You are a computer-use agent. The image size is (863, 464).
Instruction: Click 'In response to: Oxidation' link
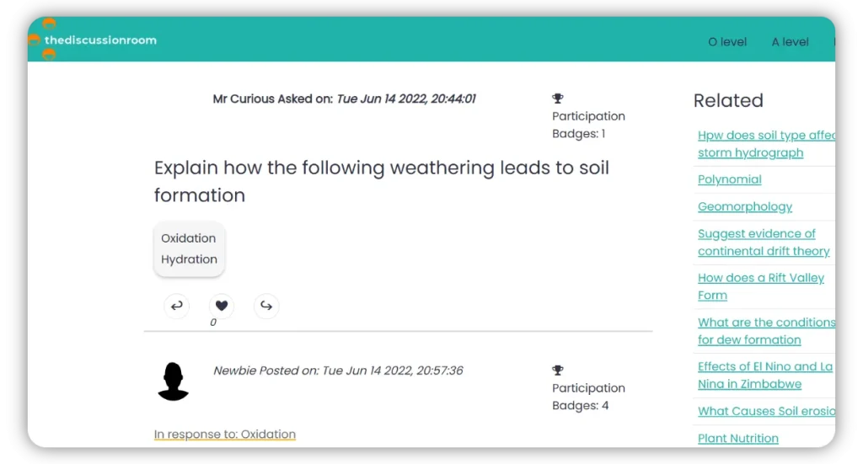224,435
